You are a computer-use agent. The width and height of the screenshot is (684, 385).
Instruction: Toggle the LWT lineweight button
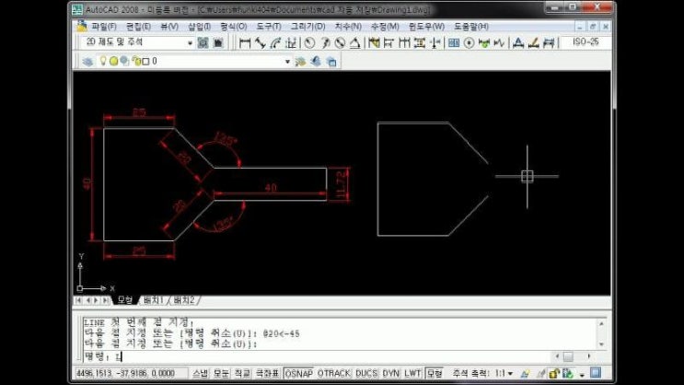pos(412,373)
